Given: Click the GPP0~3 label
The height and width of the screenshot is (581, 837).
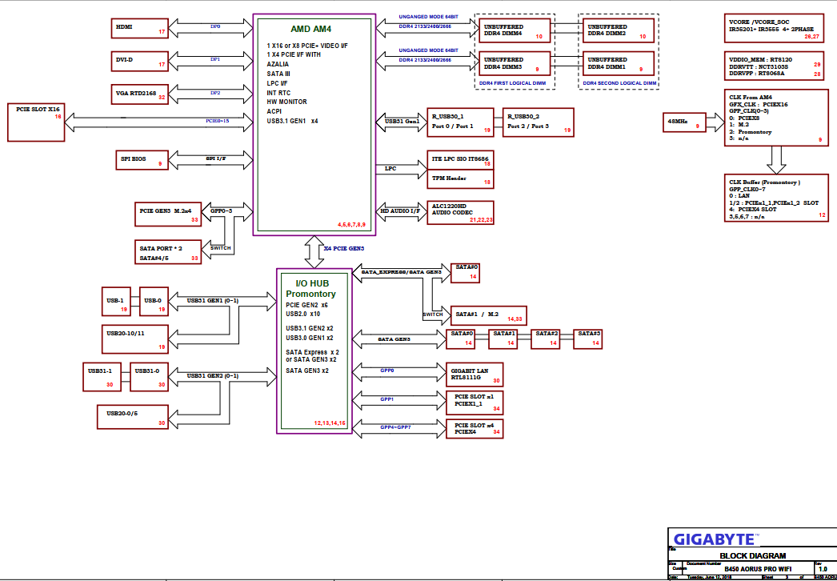Looking at the screenshot, I should pyautogui.click(x=222, y=211).
